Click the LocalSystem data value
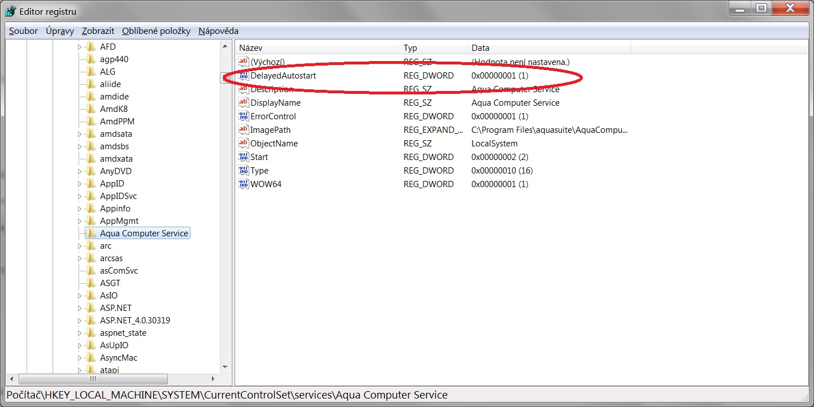The width and height of the screenshot is (814, 407). (x=495, y=144)
